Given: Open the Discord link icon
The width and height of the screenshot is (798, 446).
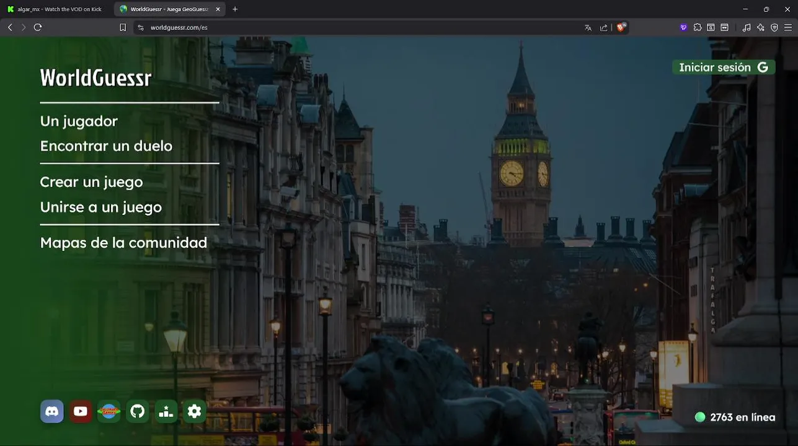Looking at the screenshot, I should pos(52,411).
